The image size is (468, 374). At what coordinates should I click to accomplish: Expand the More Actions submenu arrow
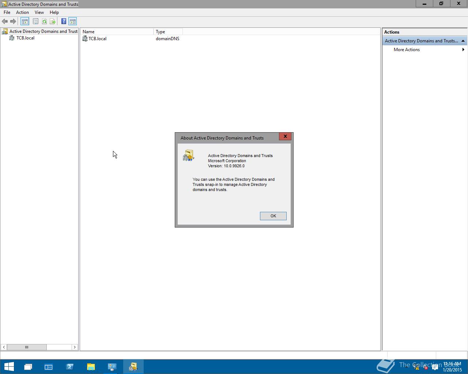click(x=463, y=50)
